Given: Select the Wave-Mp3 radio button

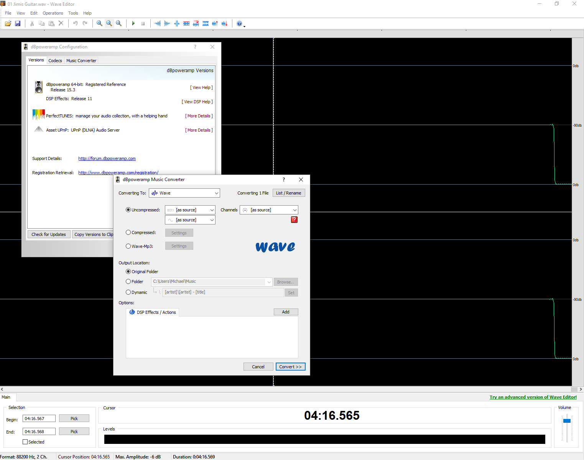Looking at the screenshot, I should pyautogui.click(x=128, y=246).
